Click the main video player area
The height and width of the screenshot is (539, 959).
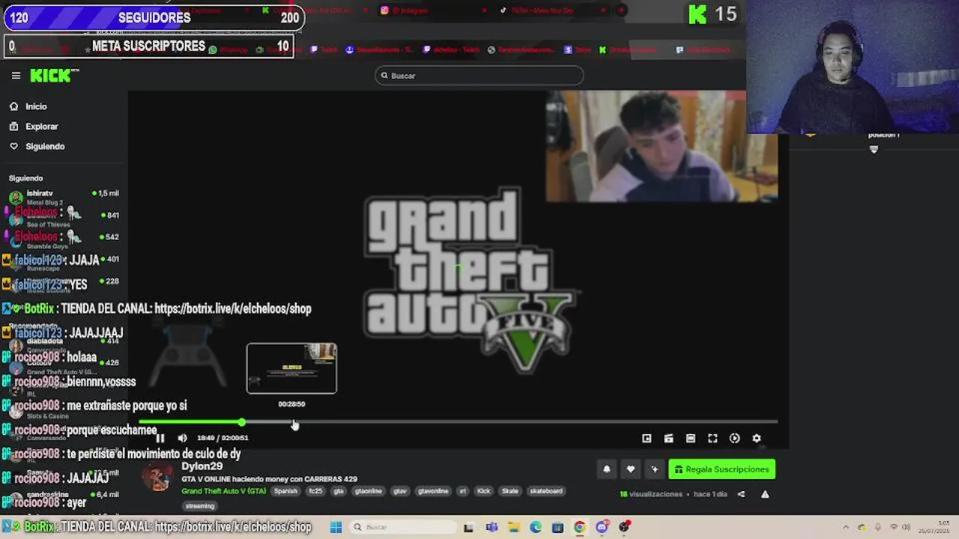pos(458,269)
